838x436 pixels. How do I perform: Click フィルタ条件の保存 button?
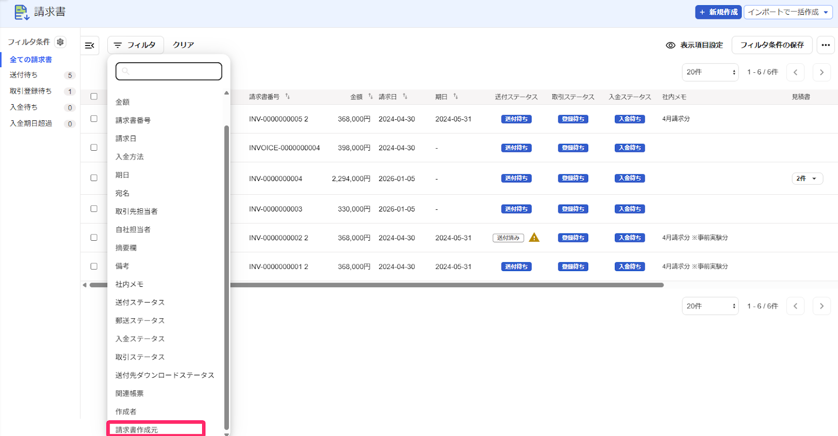pos(772,45)
